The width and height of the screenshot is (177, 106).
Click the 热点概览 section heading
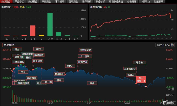9,45
